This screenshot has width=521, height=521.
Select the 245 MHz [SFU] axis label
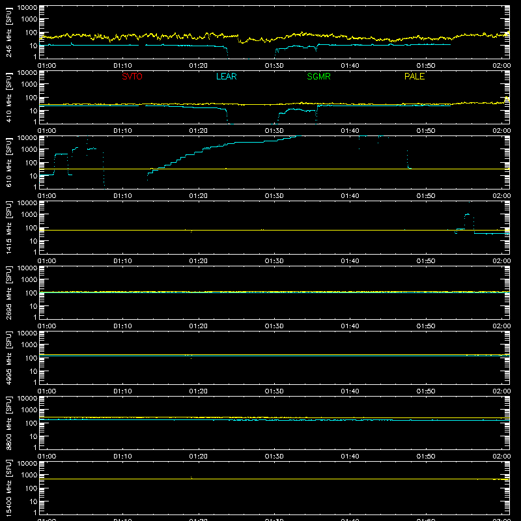point(8,32)
